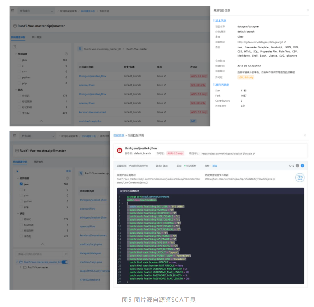Uncheck the java language box in lower screenshot
The width and height of the screenshot is (314, 307).
(21, 184)
